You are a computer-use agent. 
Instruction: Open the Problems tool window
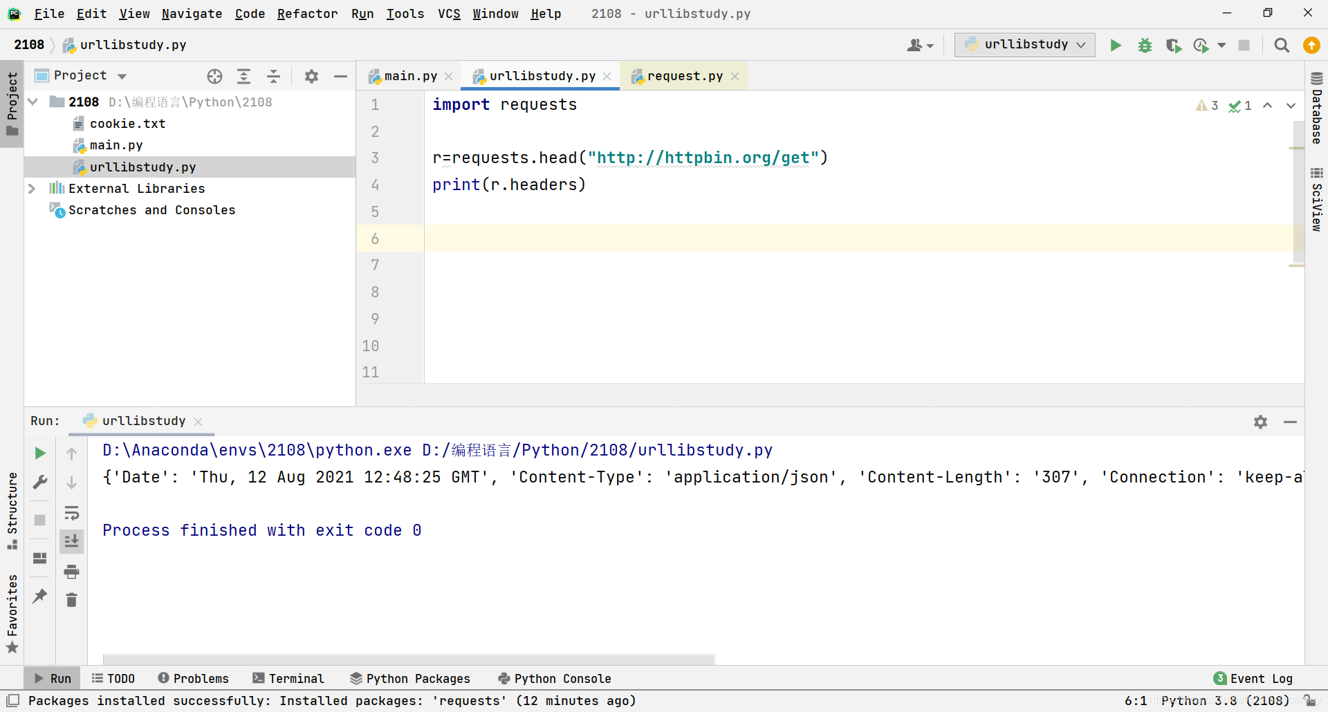point(194,679)
